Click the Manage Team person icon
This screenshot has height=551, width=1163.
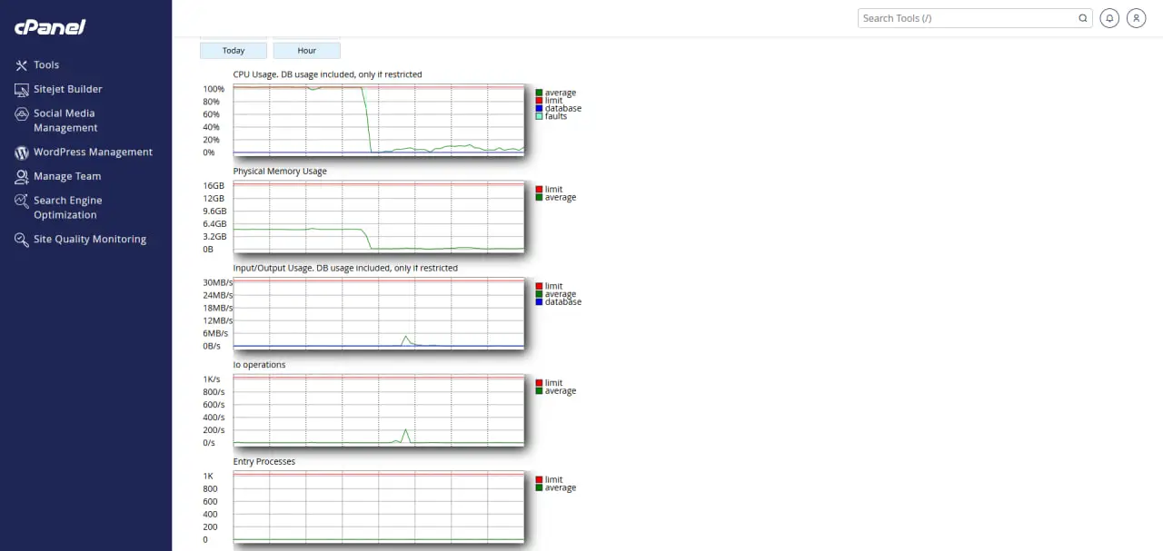click(x=22, y=177)
